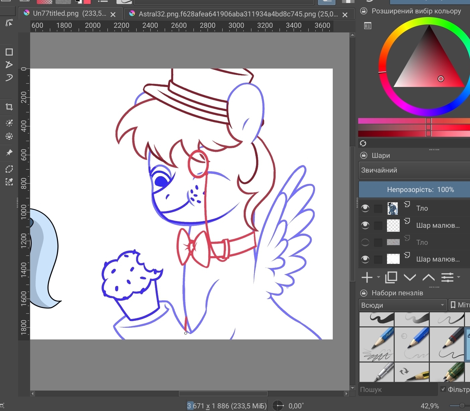This screenshot has width=470, height=411.
Task: Select the polygon tool
Action: (9, 65)
